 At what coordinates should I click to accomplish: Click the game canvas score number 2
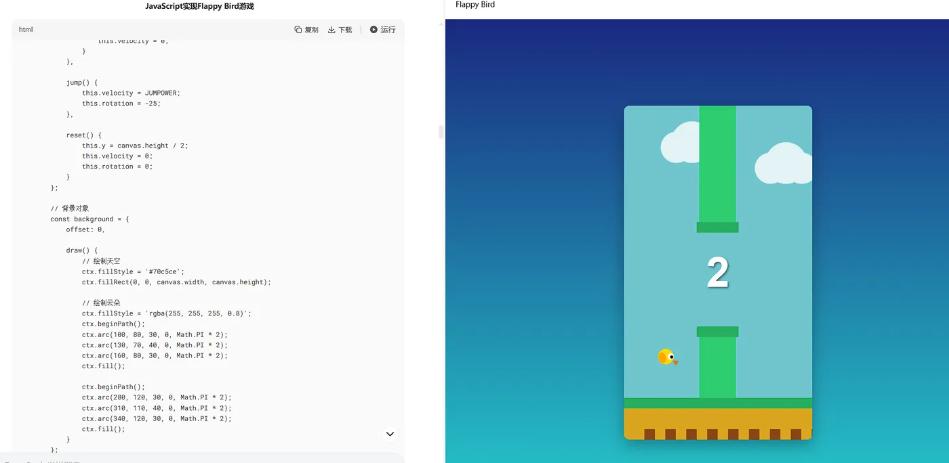point(718,273)
